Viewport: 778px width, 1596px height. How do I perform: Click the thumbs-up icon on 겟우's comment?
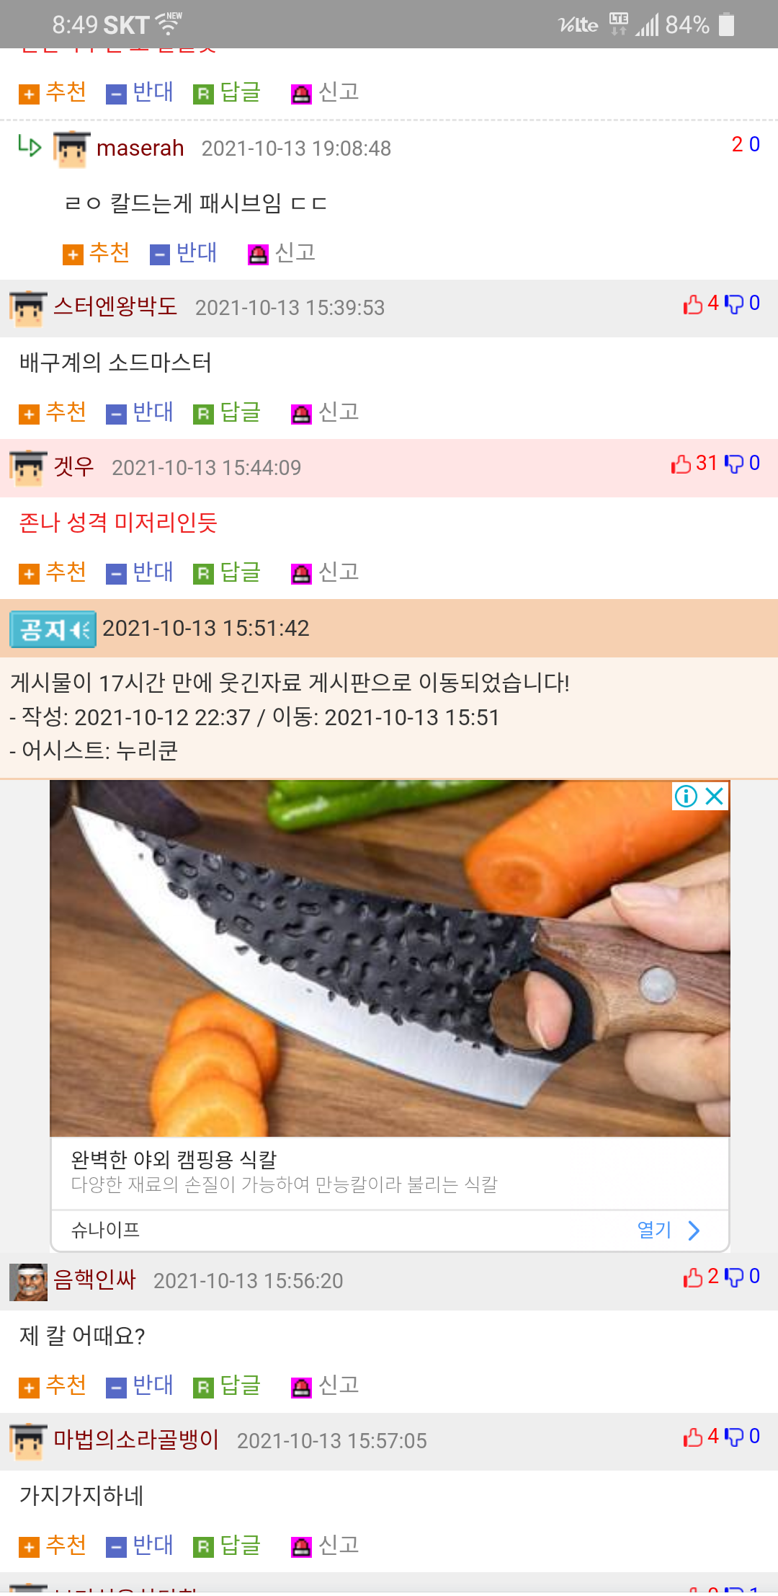click(681, 464)
